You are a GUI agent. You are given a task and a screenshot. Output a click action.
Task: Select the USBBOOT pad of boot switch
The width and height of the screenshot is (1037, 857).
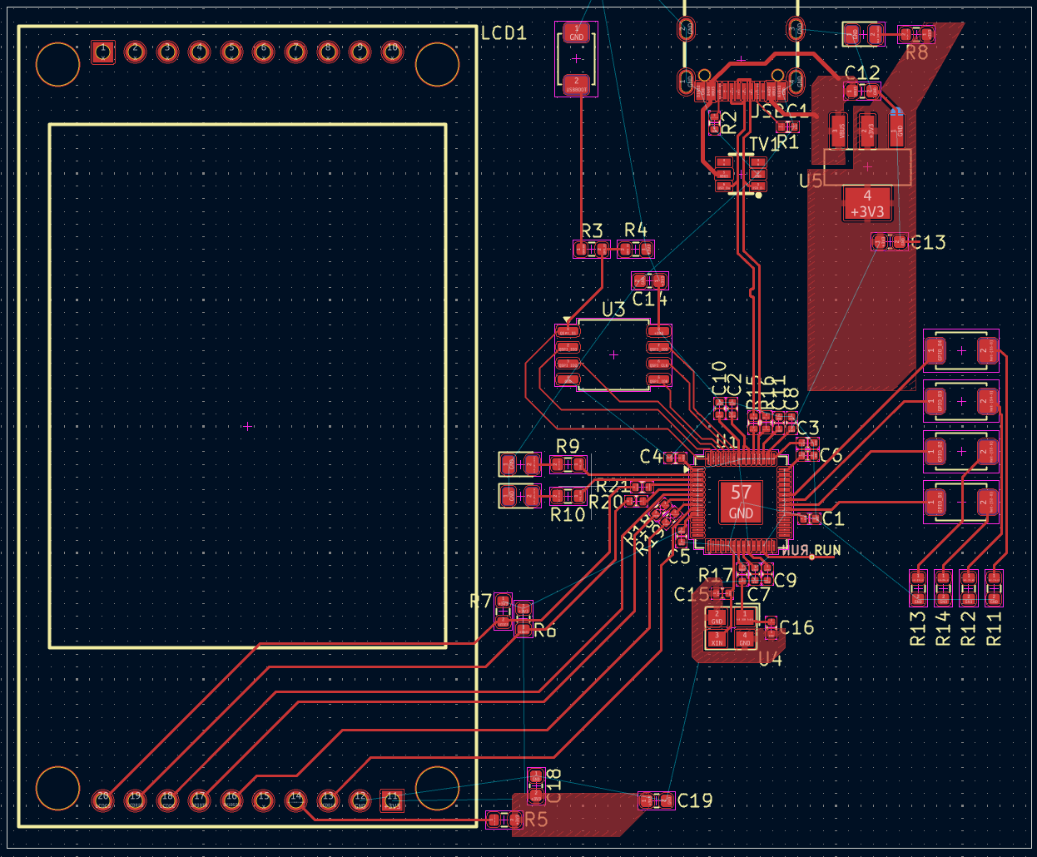pos(576,85)
